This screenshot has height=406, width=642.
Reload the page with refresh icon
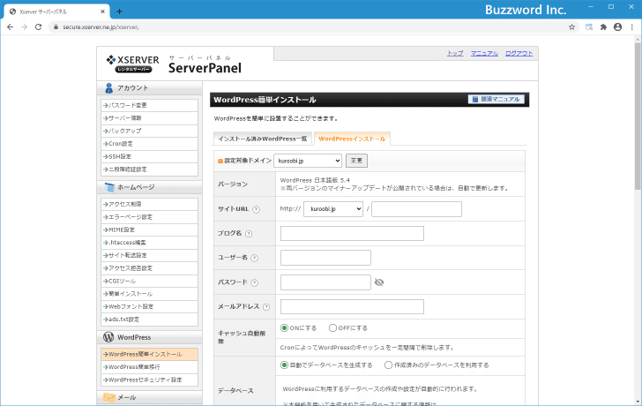click(38, 27)
